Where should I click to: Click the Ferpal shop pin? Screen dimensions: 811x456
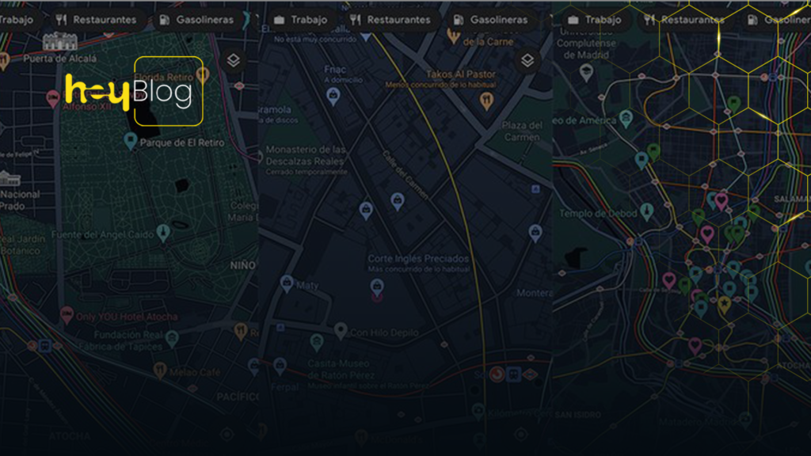pos(280,366)
